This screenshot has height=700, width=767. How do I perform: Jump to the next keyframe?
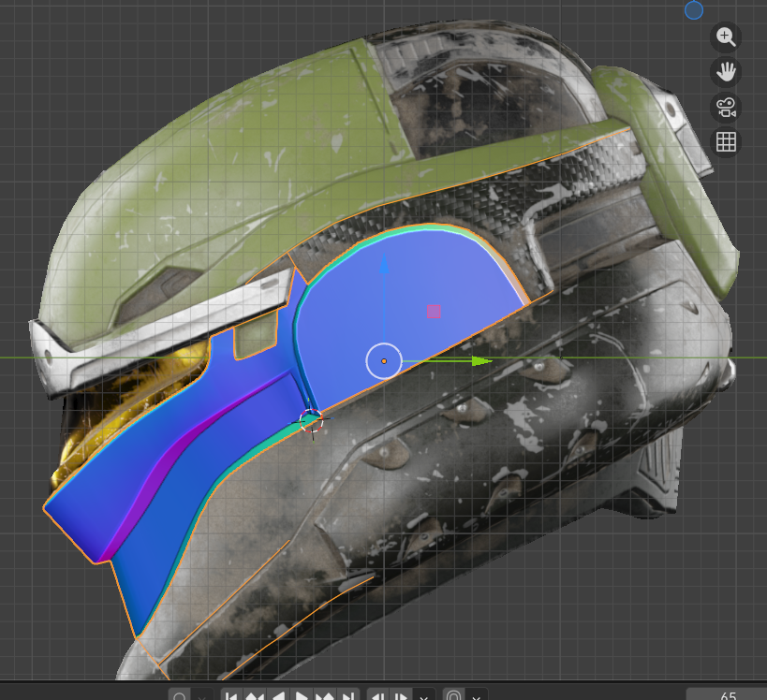[x=325, y=695]
